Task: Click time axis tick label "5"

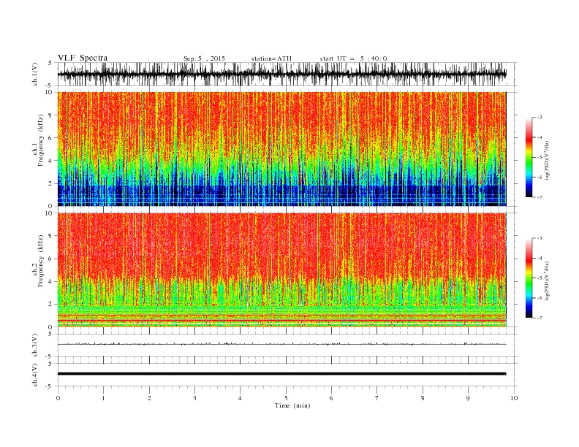Action: point(286,398)
